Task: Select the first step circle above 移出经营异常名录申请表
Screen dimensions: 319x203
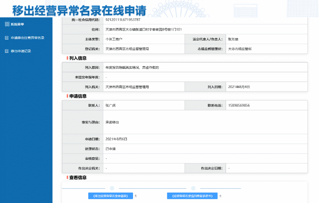Action: pos(112,188)
